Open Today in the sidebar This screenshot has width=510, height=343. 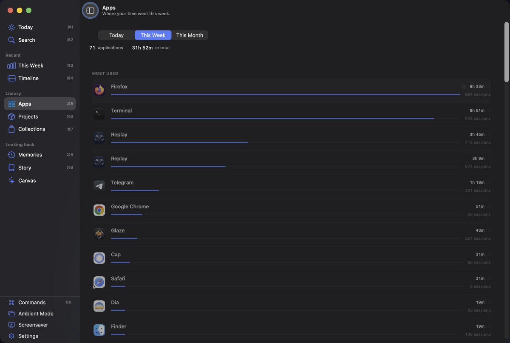point(40,27)
